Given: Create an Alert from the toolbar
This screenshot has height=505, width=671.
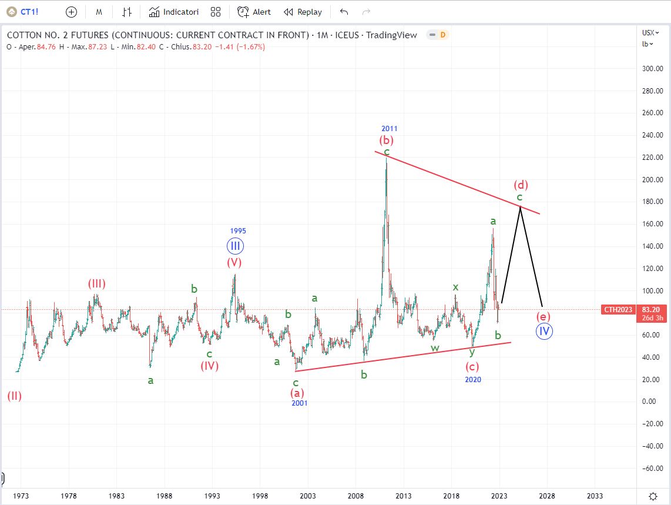Looking at the screenshot, I should coord(254,12).
